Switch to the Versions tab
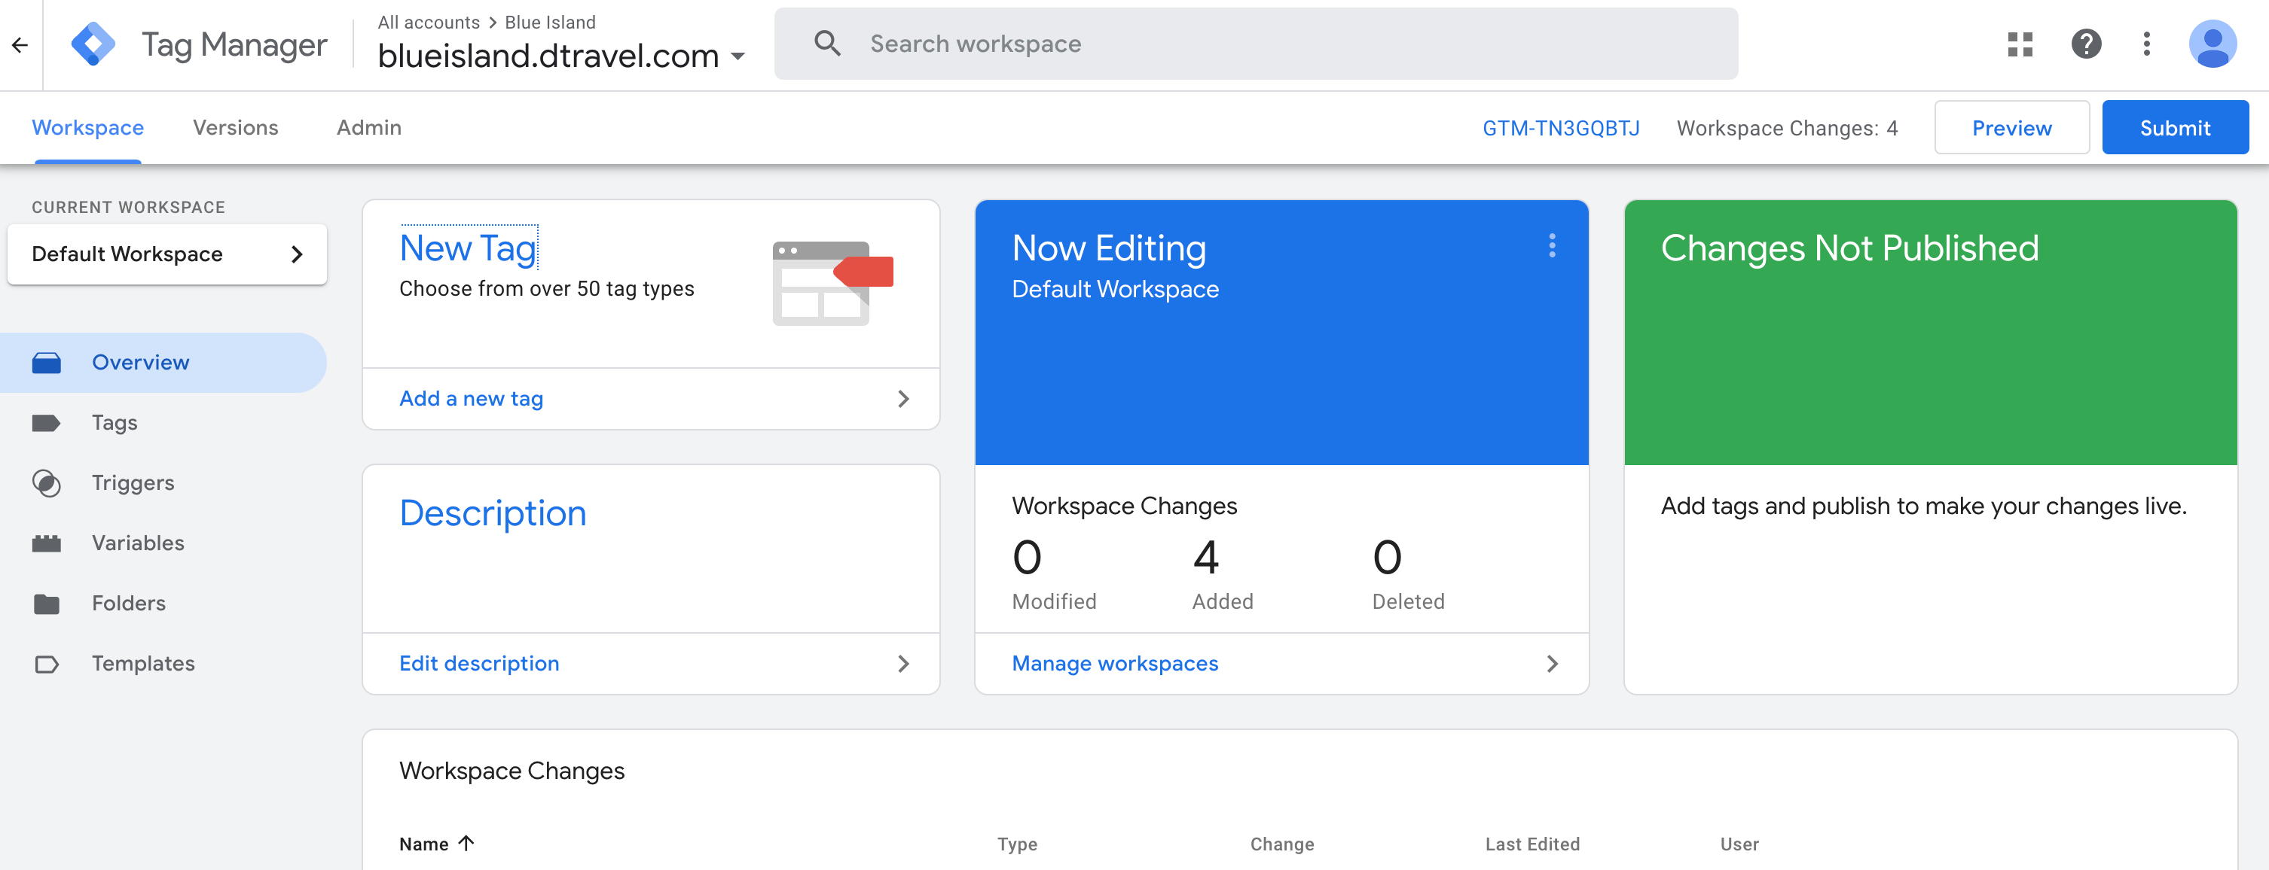 click(x=235, y=127)
